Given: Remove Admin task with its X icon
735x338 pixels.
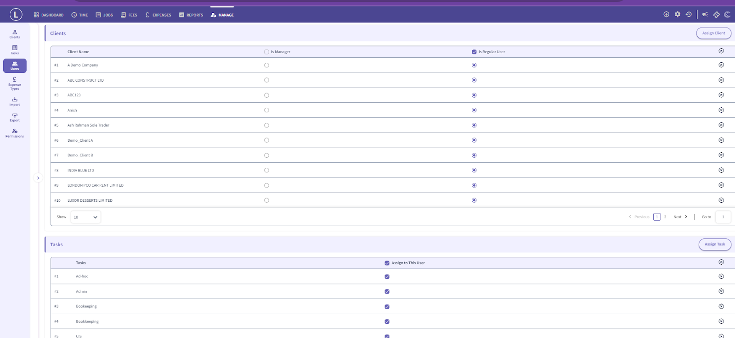Looking at the screenshot, I should (721, 291).
